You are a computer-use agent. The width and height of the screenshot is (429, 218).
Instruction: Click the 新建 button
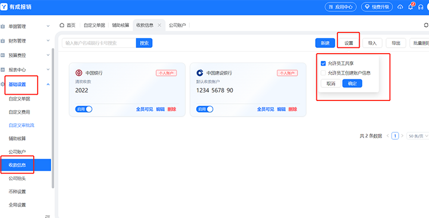click(x=325, y=43)
